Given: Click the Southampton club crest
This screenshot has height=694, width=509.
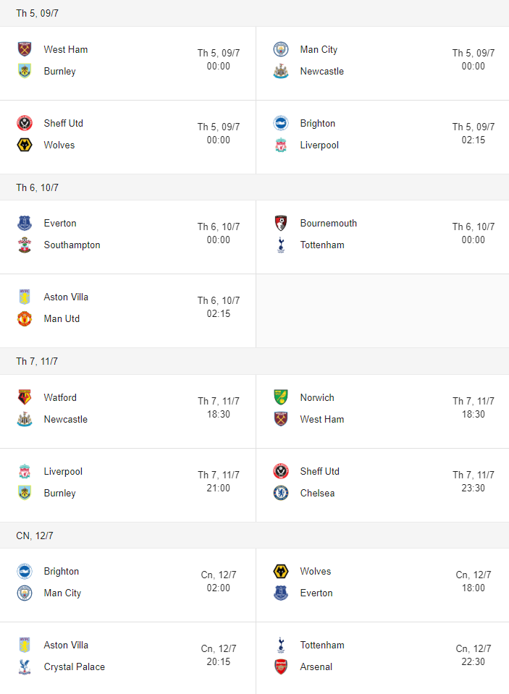Looking at the screenshot, I should 25,245.
